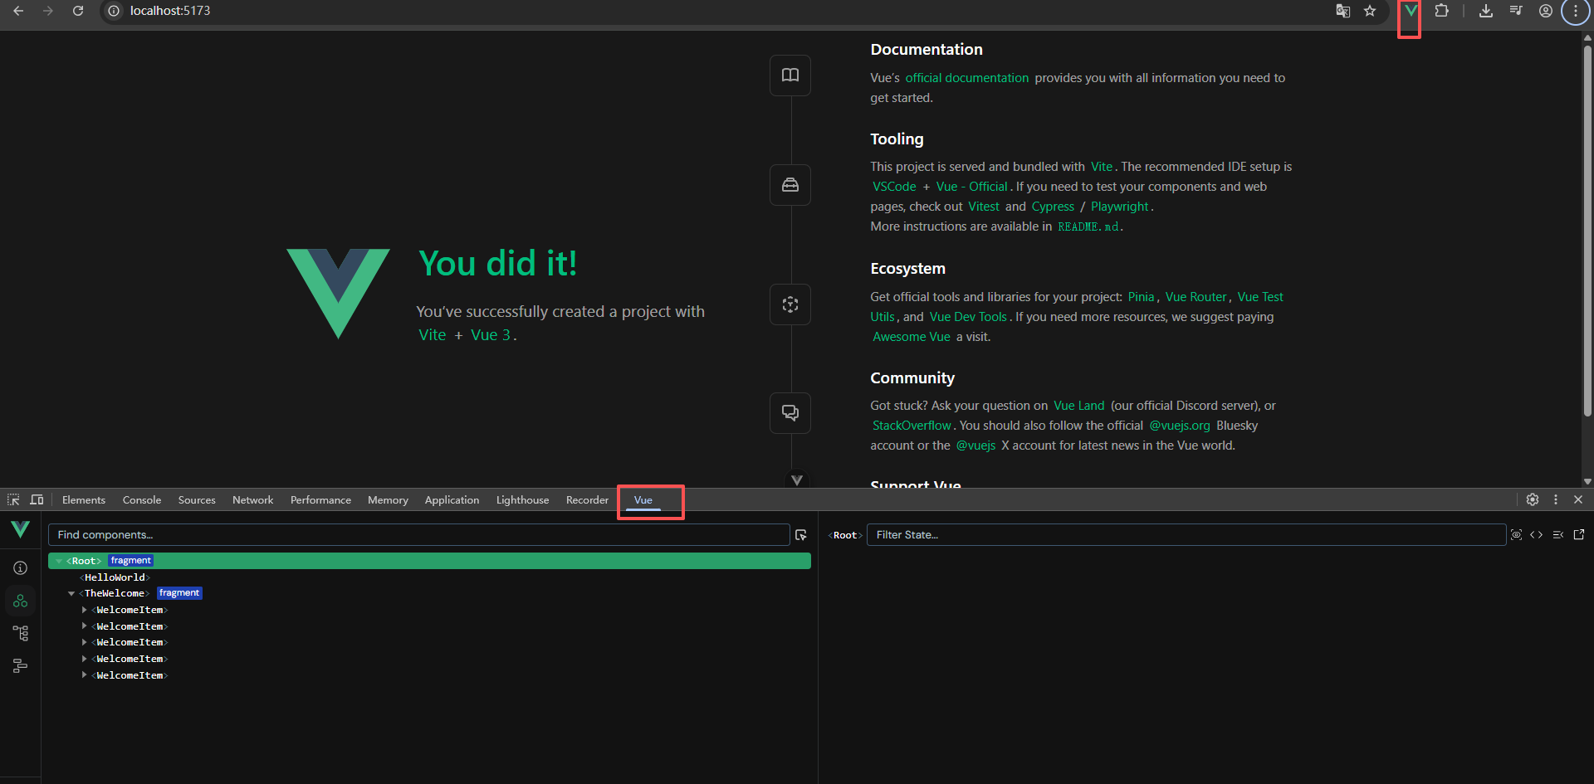1594x784 pixels.
Task: Collapse the TheWelcome component node
Action: click(x=71, y=593)
